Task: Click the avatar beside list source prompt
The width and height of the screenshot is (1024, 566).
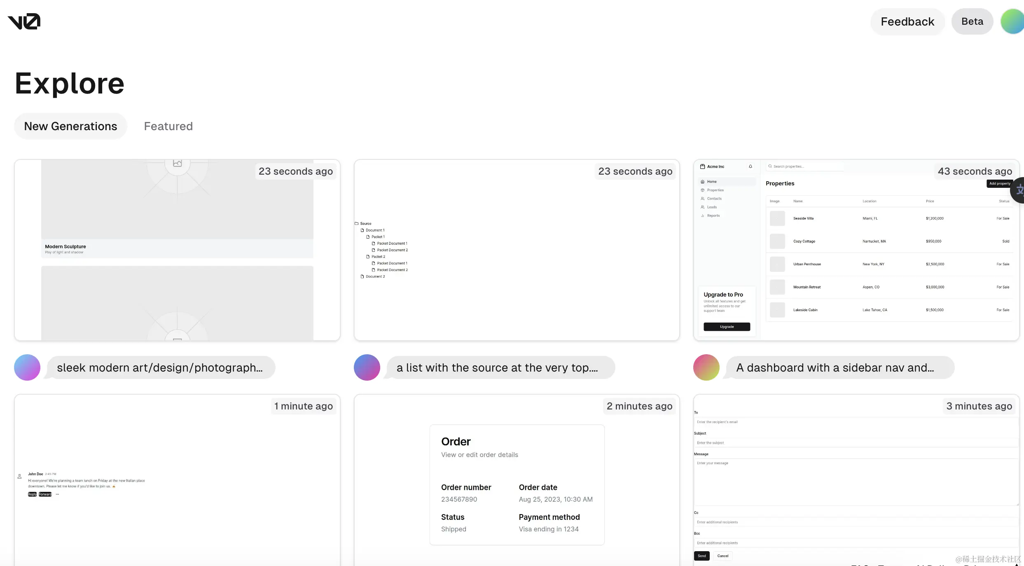Action: pyautogui.click(x=367, y=367)
